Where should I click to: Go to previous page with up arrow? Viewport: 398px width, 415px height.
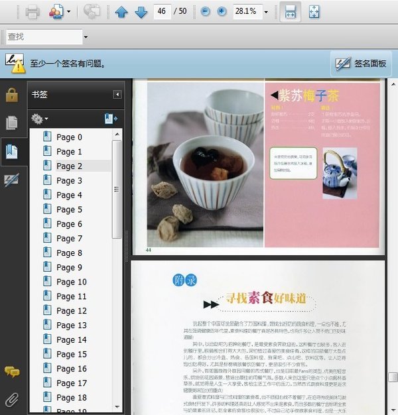click(x=121, y=12)
